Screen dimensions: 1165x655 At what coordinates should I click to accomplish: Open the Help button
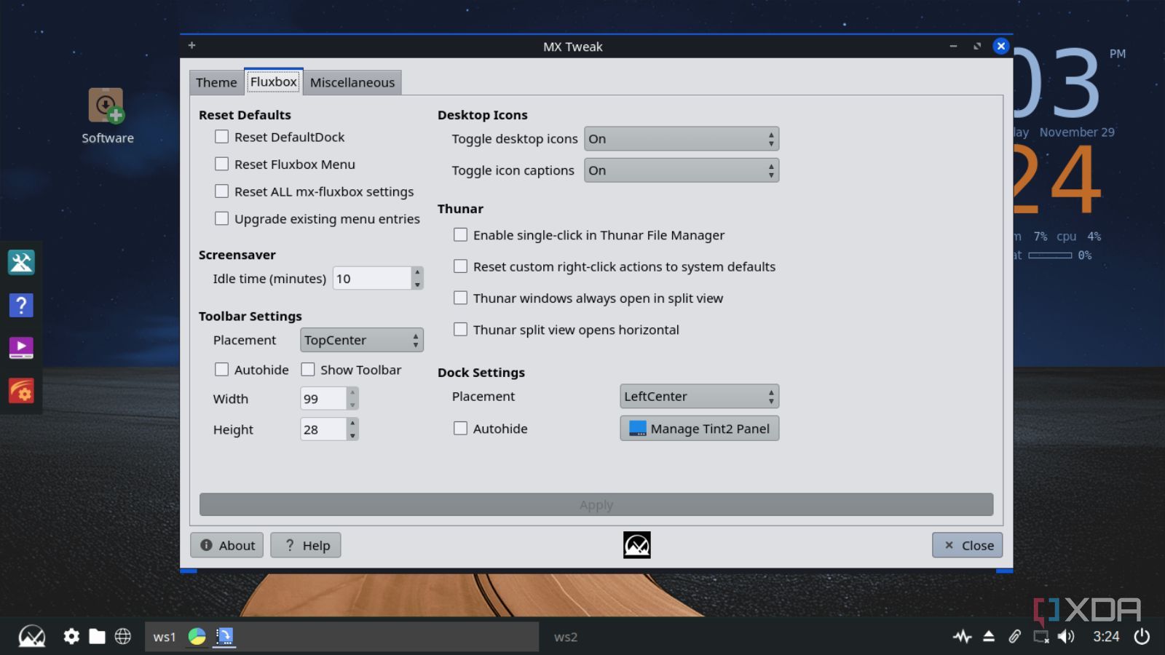[306, 545]
